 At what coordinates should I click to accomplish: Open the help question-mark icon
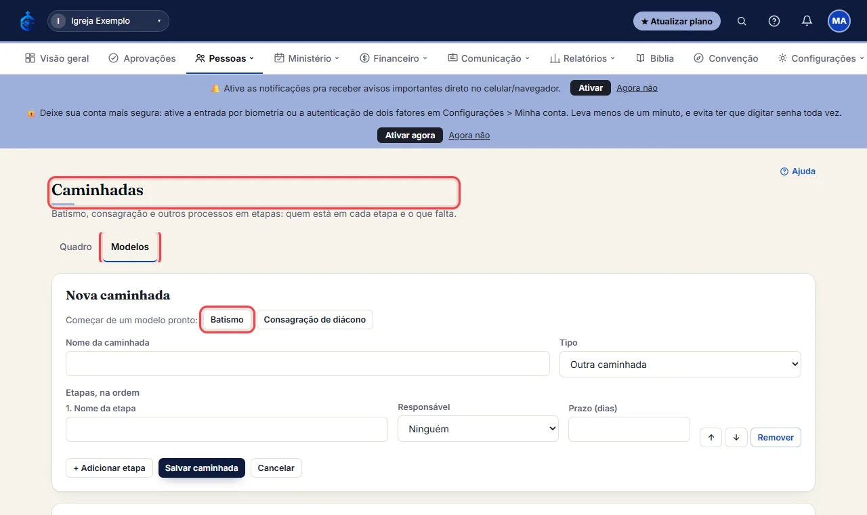pos(774,21)
